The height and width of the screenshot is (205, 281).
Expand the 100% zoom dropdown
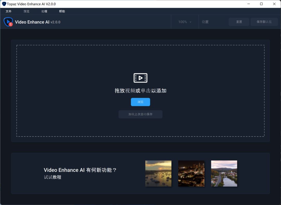click(x=185, y=22)
